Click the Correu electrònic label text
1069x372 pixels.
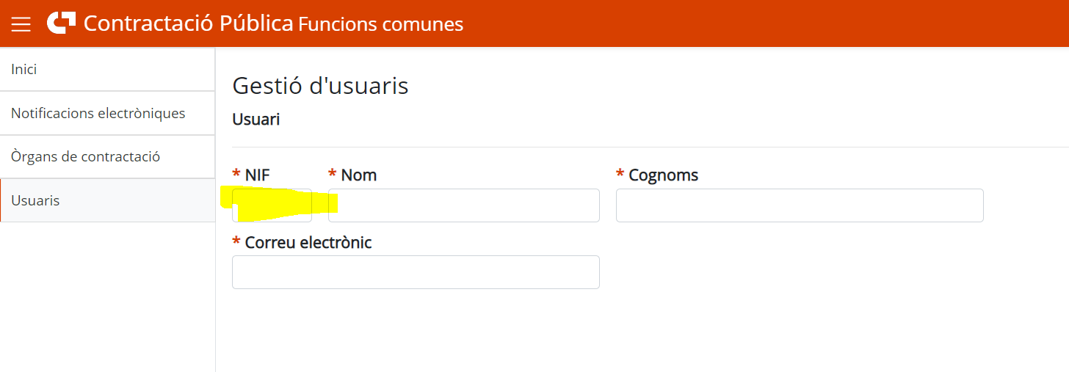(308, 242)
